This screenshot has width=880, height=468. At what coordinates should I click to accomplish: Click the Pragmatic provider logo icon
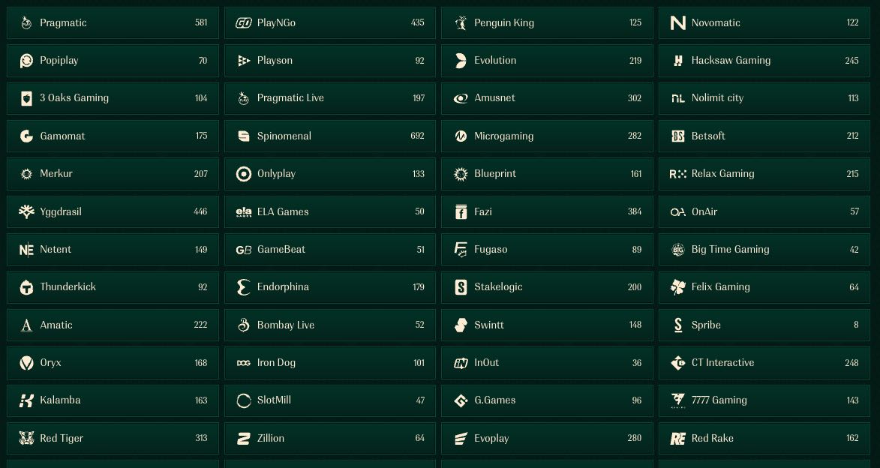click(26, 23)
